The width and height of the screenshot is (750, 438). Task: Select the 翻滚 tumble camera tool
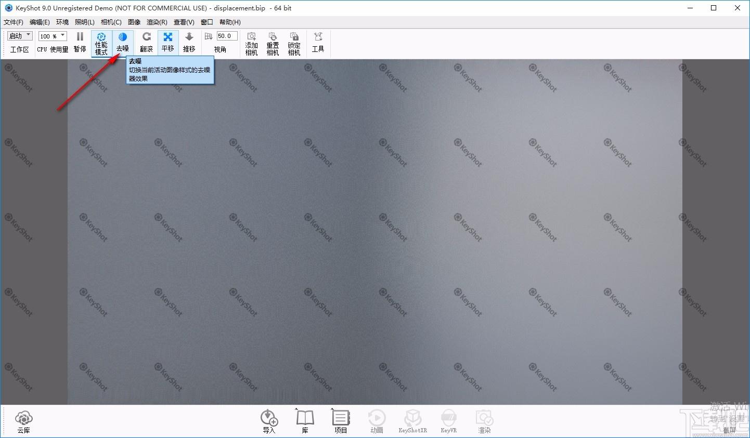[147, 42]
